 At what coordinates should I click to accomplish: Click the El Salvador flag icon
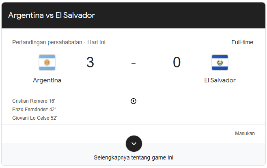point(220,62)
